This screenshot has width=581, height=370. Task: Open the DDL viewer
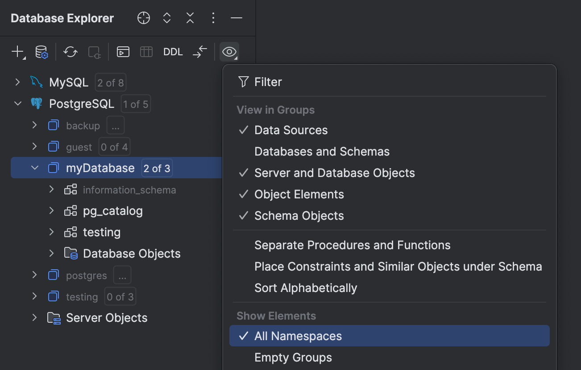(173, 51)
